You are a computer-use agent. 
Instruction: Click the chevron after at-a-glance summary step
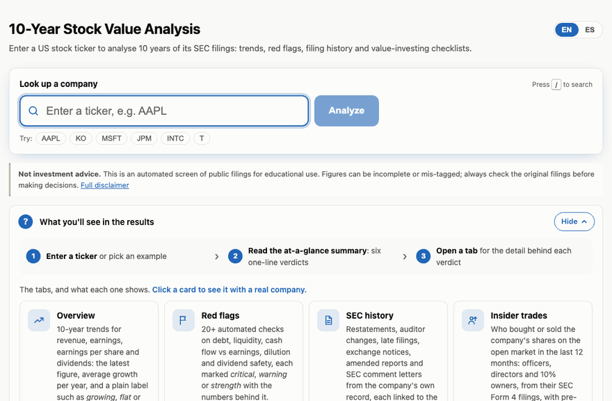click(x=405, y=257)
